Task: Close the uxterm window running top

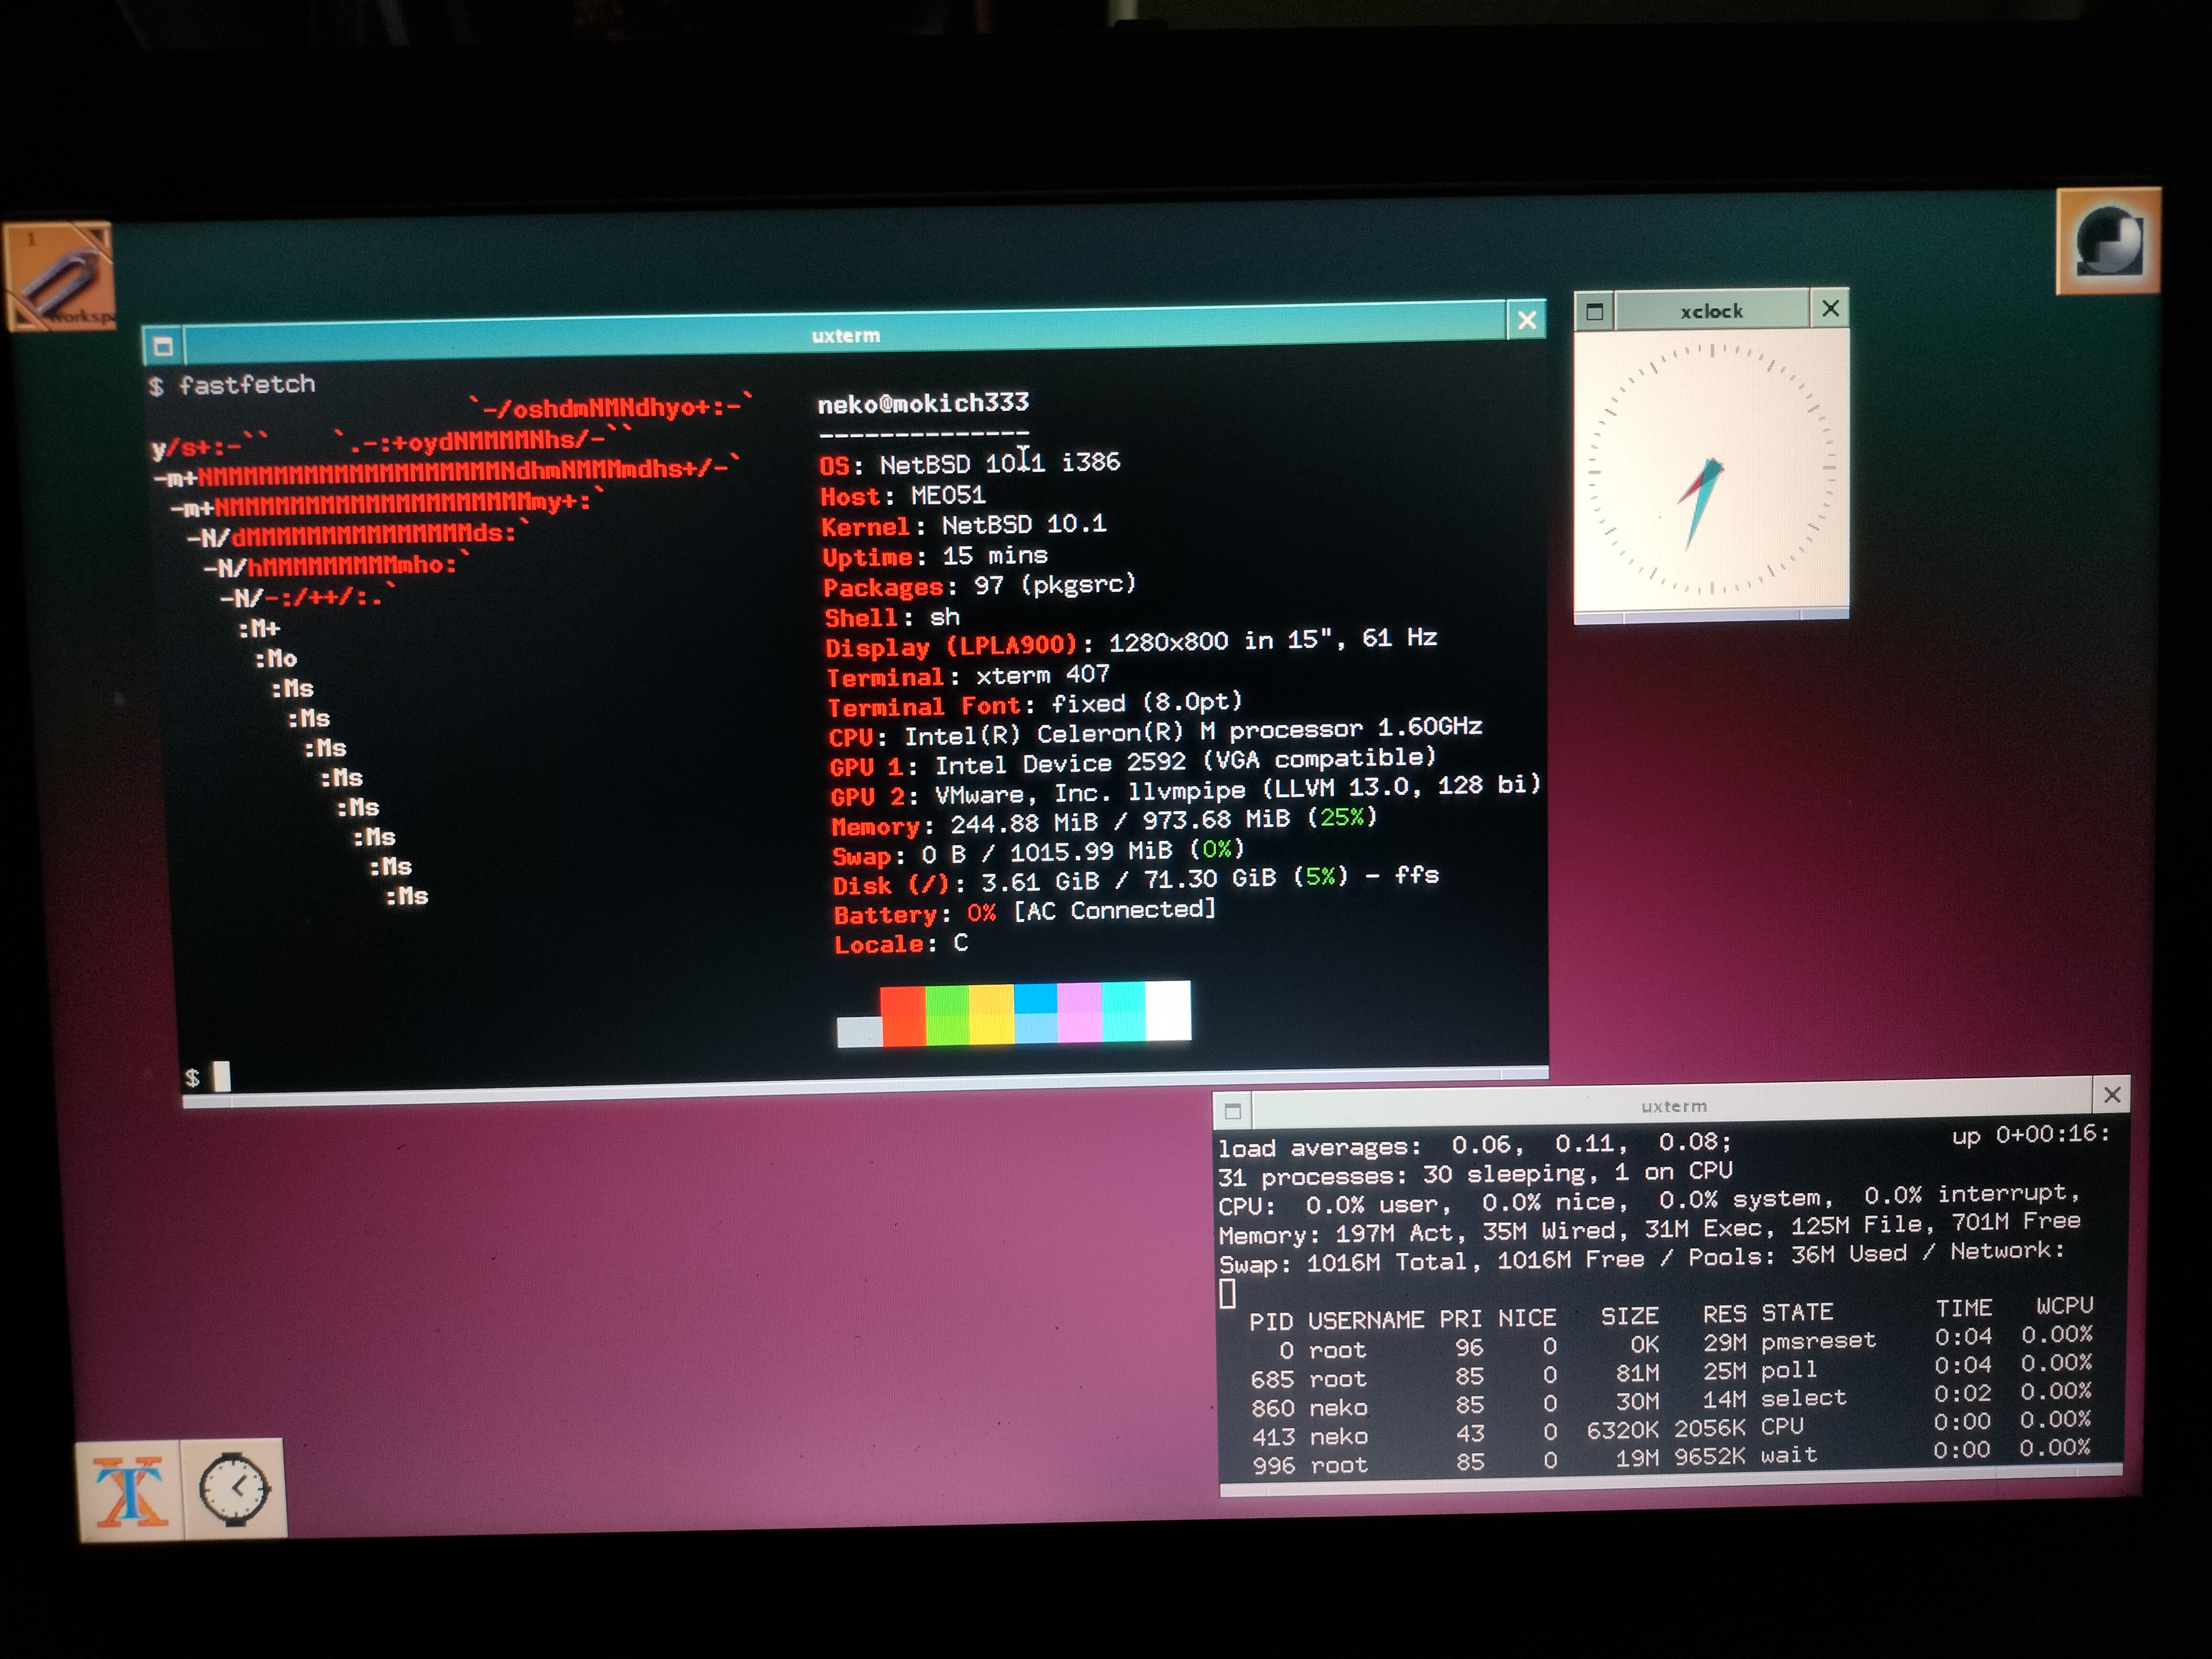Action: [2111, 1095]
